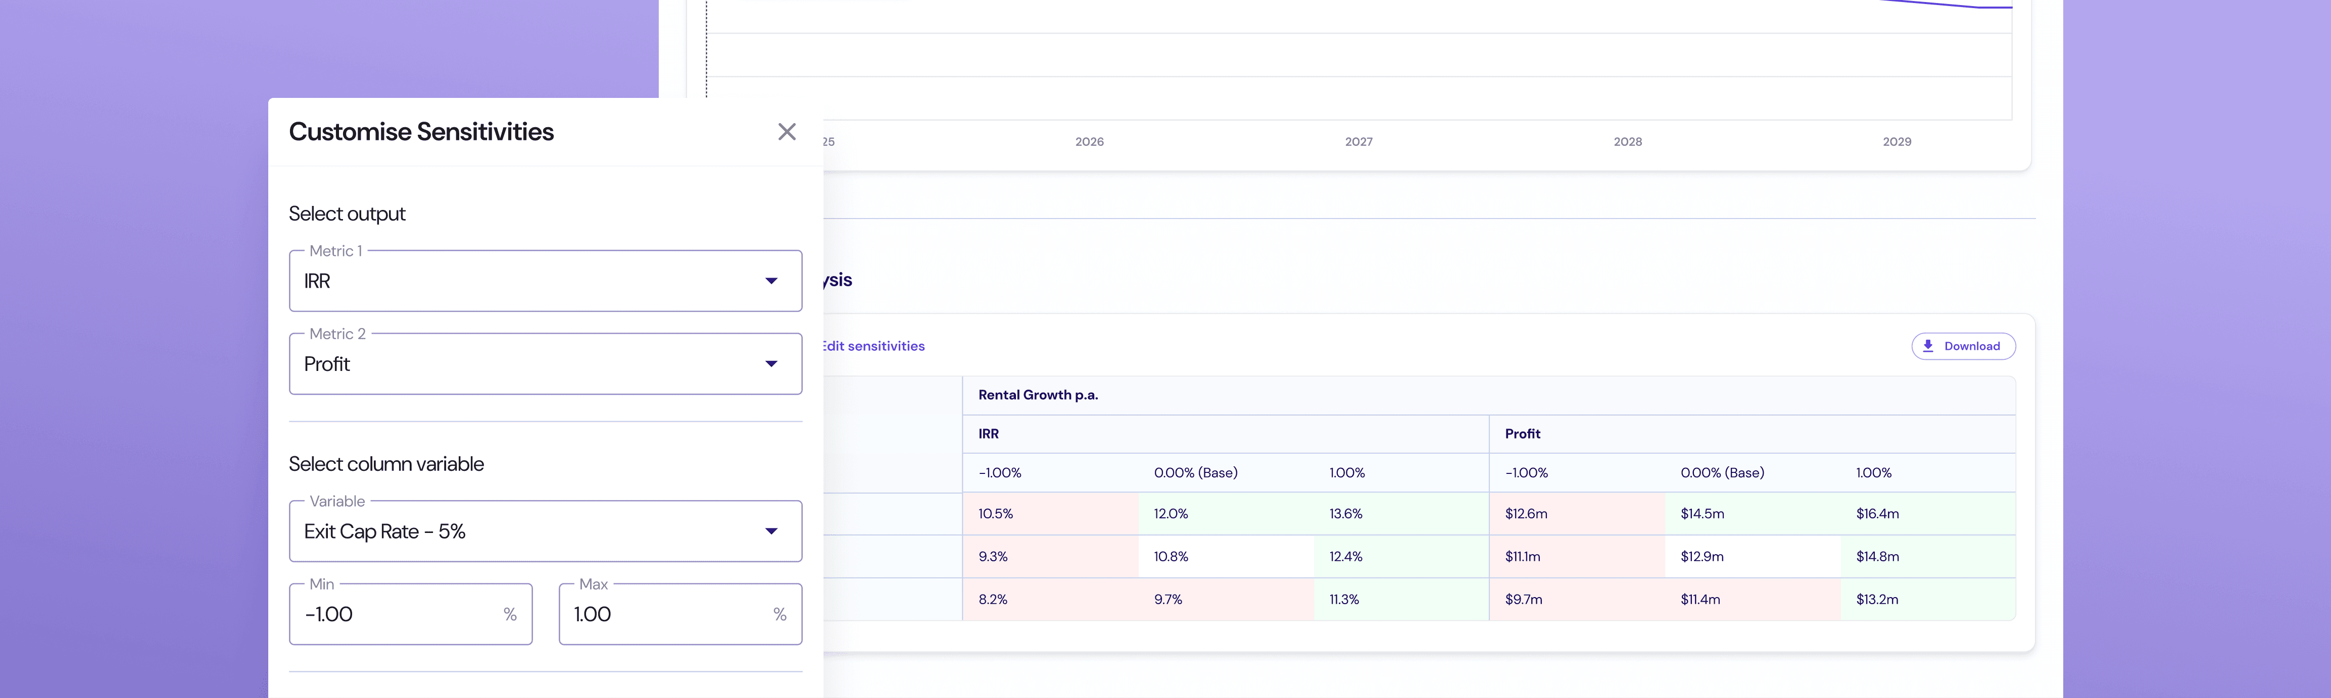Open the Edit sensitivities link

[x=874, y=346]
